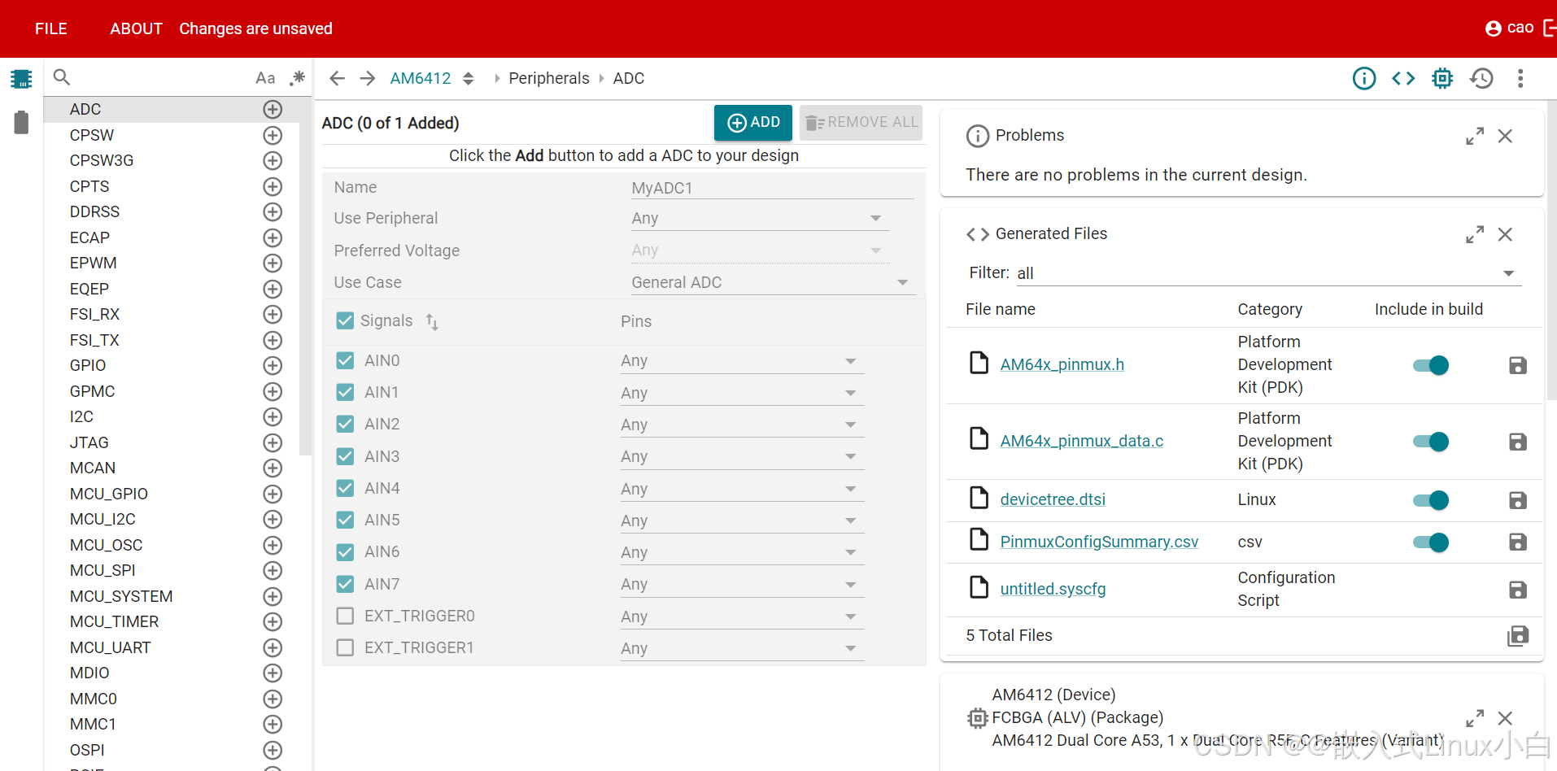Expand the Problems panel
Viewport: 1557px width, 771px height.
pyautogui.click(x=1475, y=136)
